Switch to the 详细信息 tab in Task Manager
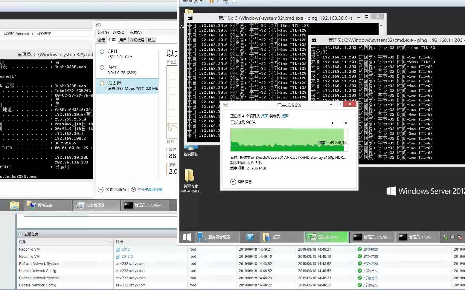This screenshot has width=465, height=290. [x=137, y=40]
